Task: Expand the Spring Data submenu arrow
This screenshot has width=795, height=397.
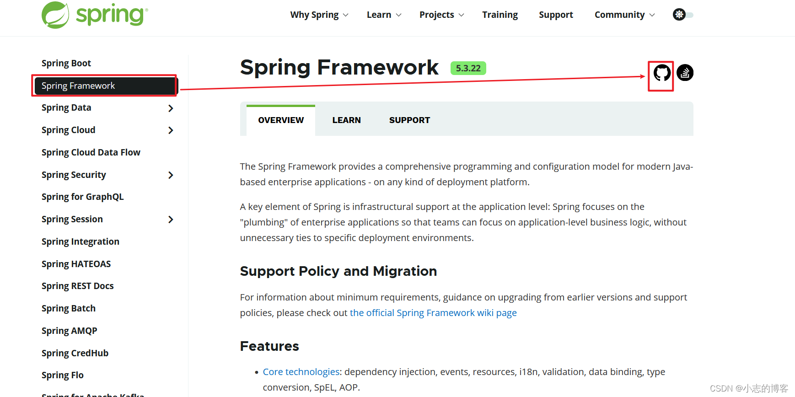Action: 171,108
